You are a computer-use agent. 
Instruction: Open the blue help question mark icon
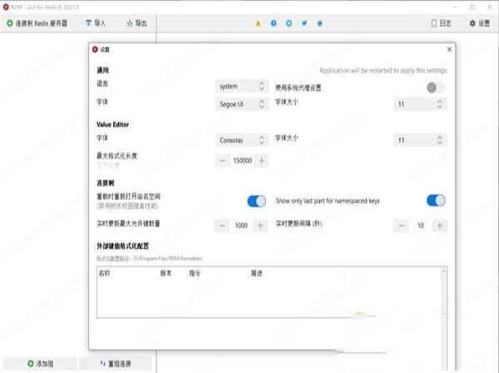pos(274,23)
